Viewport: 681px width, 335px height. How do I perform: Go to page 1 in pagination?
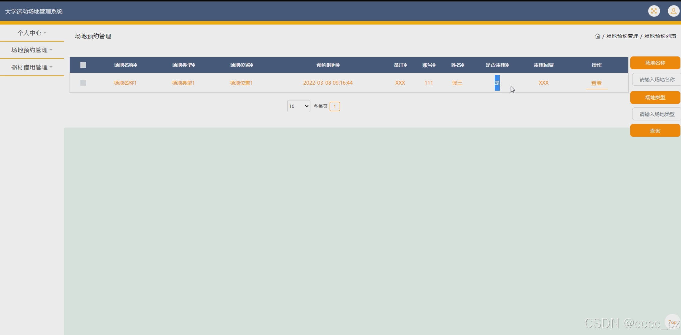tap(335, 107)
